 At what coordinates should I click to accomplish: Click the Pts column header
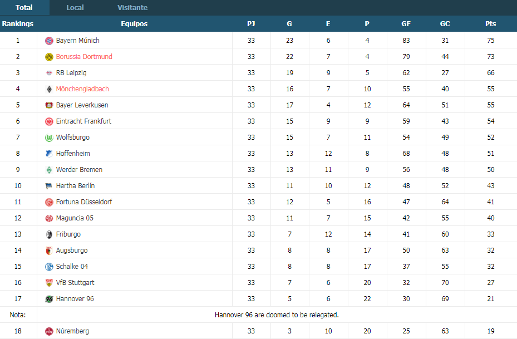pos(491,24)
